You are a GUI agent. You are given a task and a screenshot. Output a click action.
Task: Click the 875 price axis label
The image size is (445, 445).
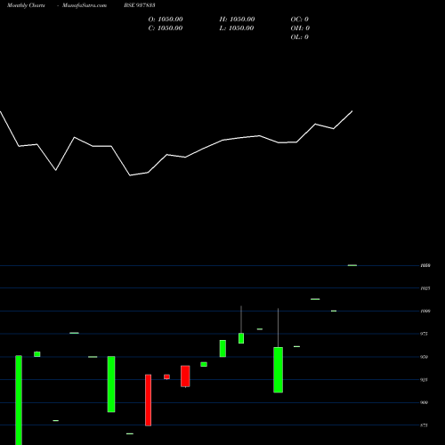pos(425,425)
